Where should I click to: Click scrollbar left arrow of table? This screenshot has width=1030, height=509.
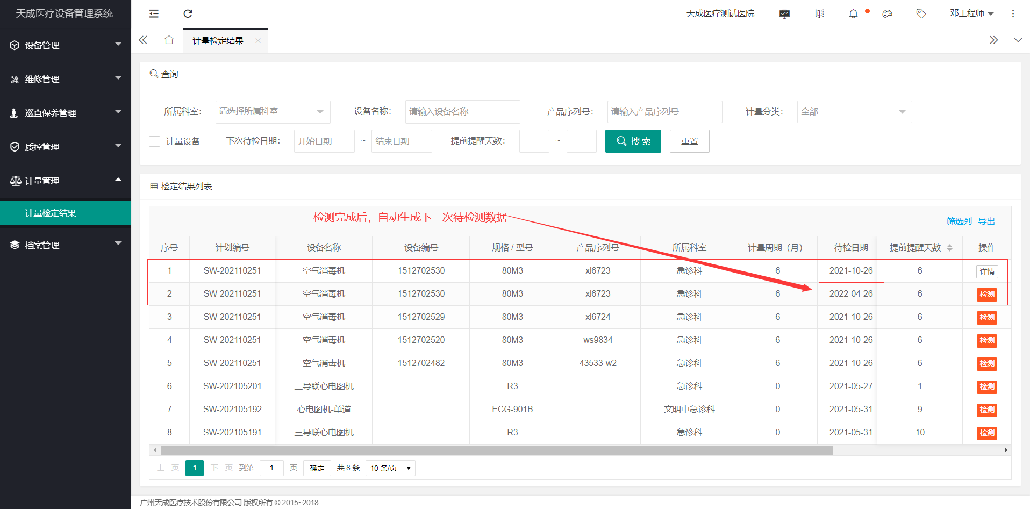tap(155, 450)
